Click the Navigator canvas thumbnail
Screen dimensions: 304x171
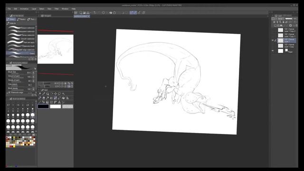tap(56, 49)
